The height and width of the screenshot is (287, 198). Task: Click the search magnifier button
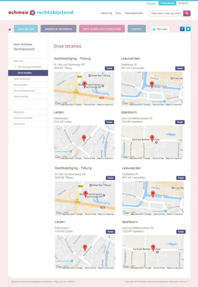click(187, 13)
